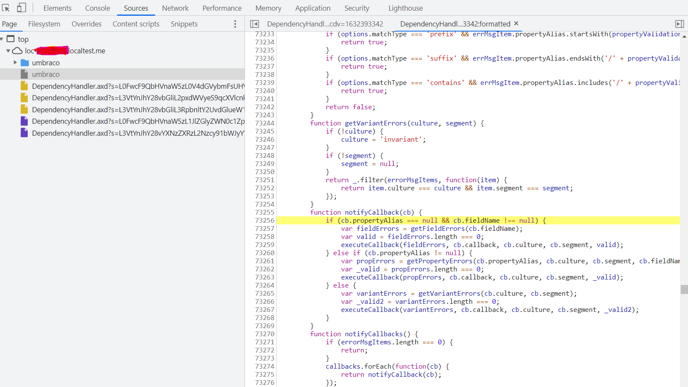Viewport: 688px width, 387px height.
Task: Open the Elements panel tab
Action: (x=58, y=8)
